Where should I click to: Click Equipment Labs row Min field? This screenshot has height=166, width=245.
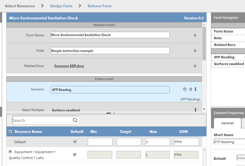coord(100,155)
